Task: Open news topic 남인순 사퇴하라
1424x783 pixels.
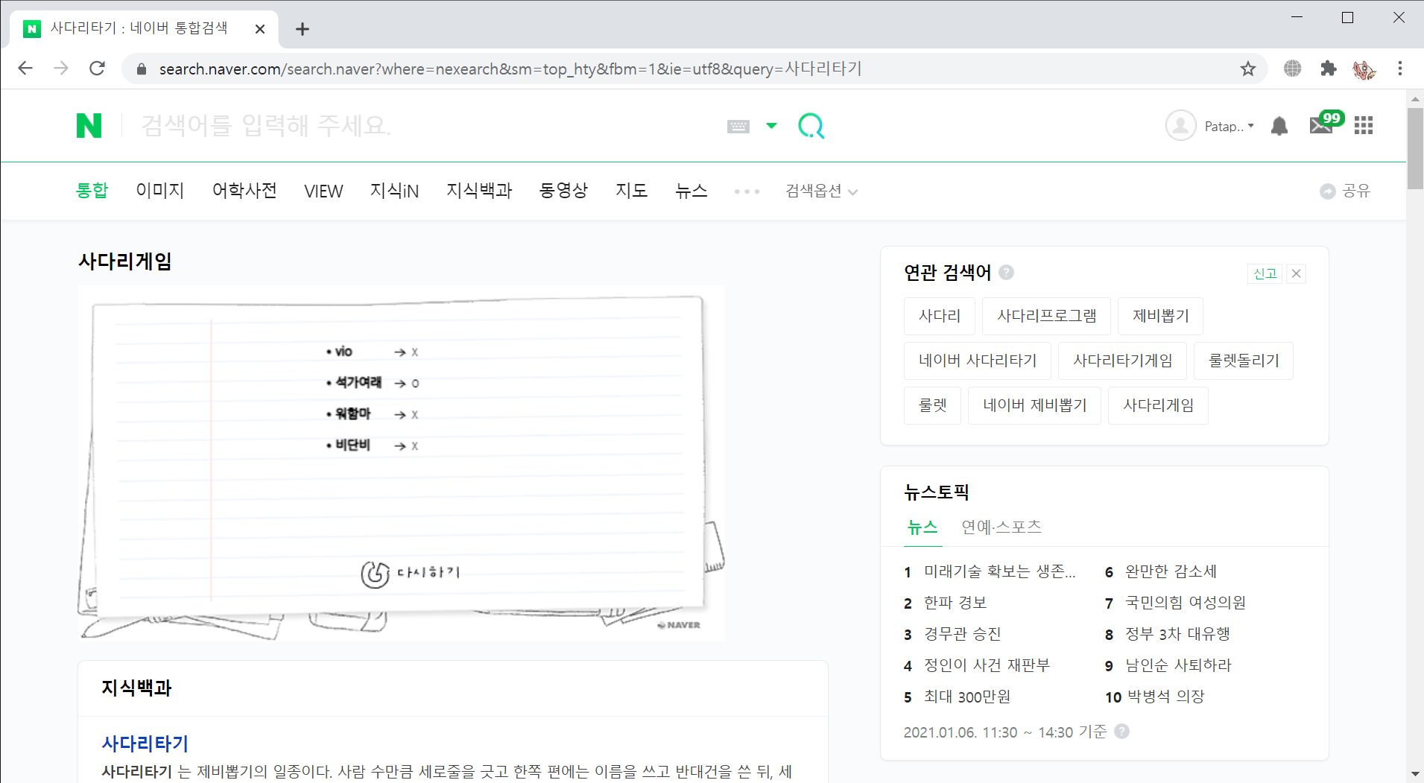Action: (x=1178, y=665)
